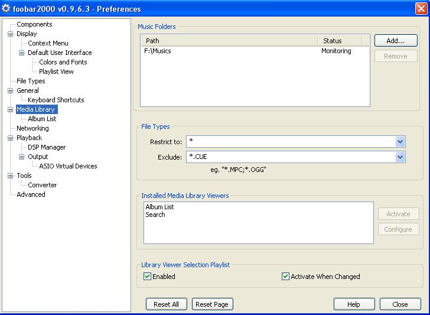Collapse the Tools tree node
430x315 pixels.
tap(10, 176)
